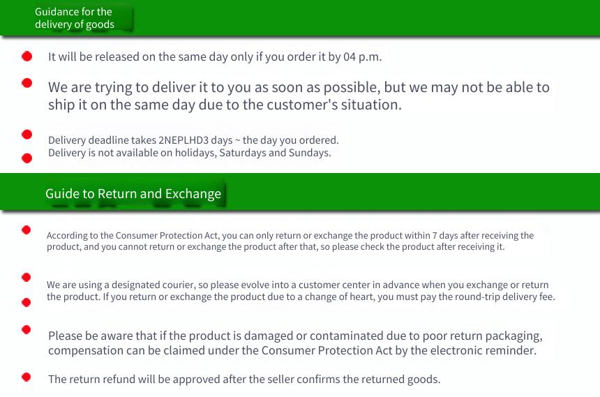Click the red bullet beside 'According to the Consumer Protection Act'
600x397 pixels.
[x=27, y=230]
